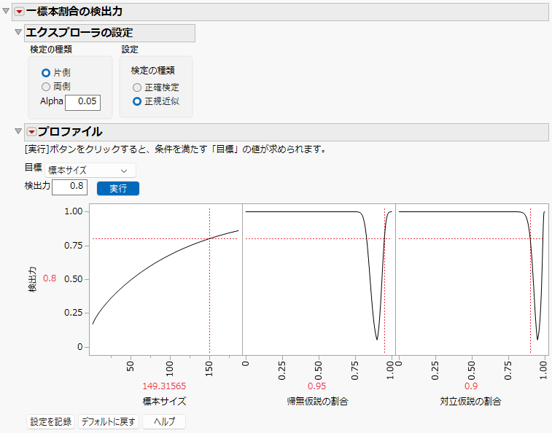The image size is (552, 433).
Task: Open red triangle menu for プロファイル
Action: coord(31,132)
